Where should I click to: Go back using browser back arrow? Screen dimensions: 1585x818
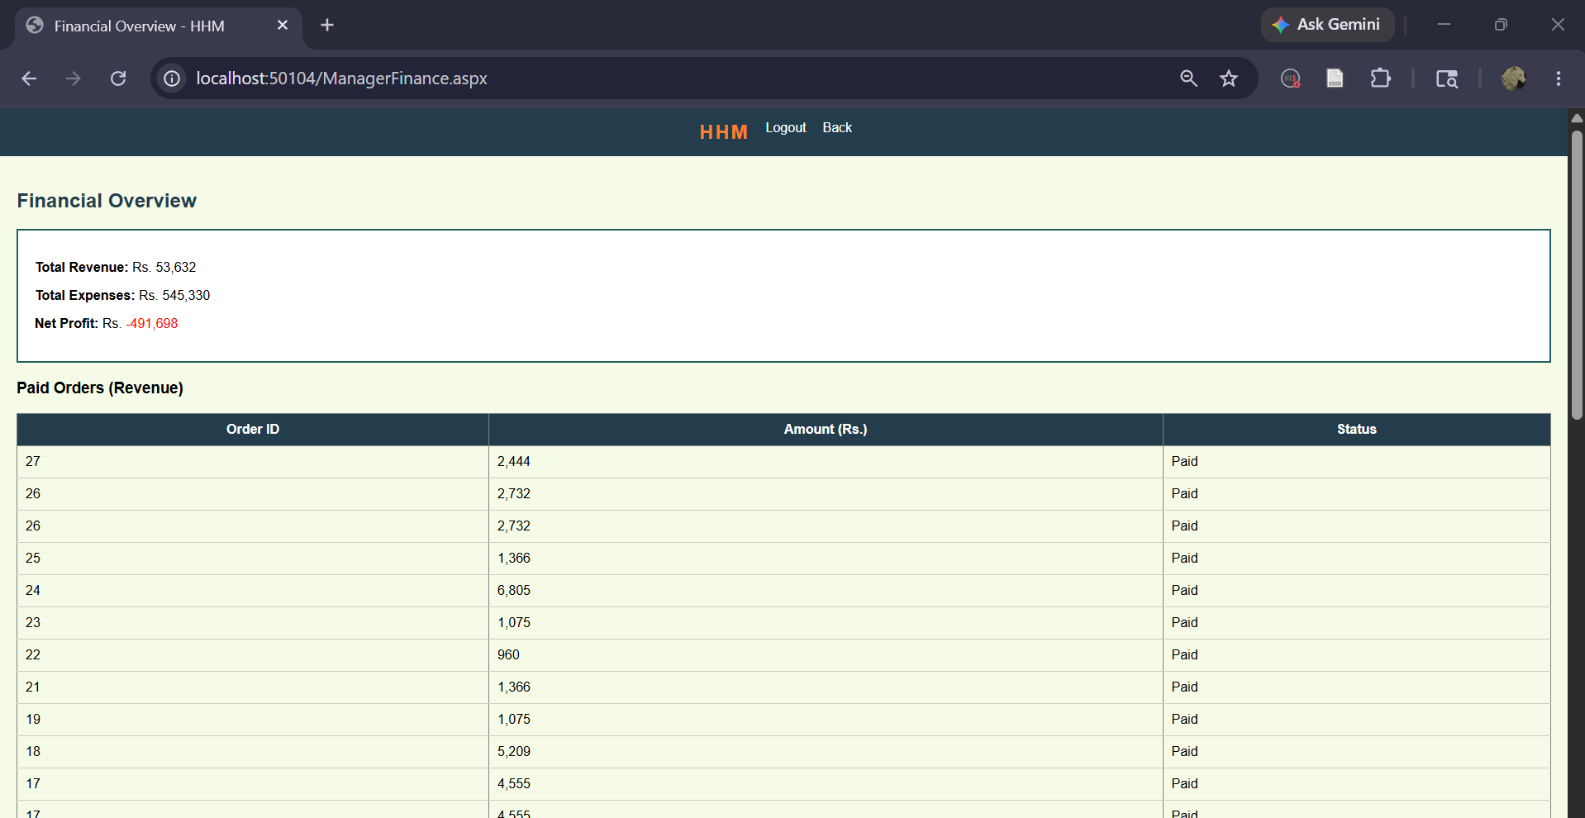click(29, 78)
